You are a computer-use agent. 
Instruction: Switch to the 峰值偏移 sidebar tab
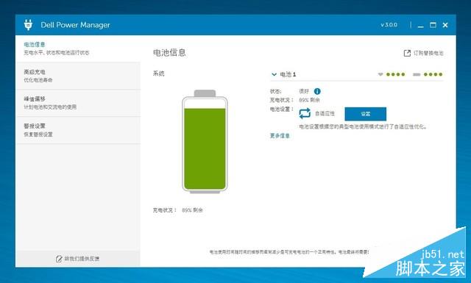(x=78, y=103)
